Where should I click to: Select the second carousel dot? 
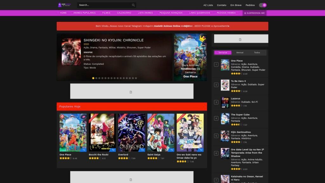(96, 78)
